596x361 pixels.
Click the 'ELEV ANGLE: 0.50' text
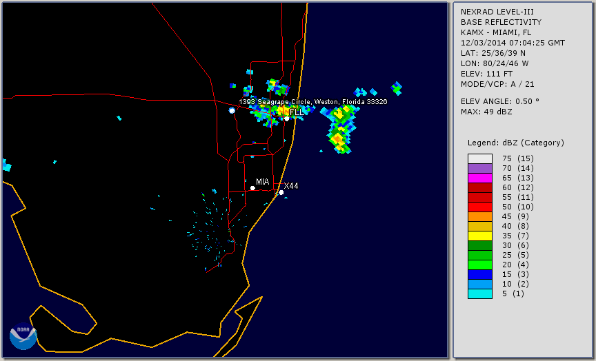[x=500, y=101]
